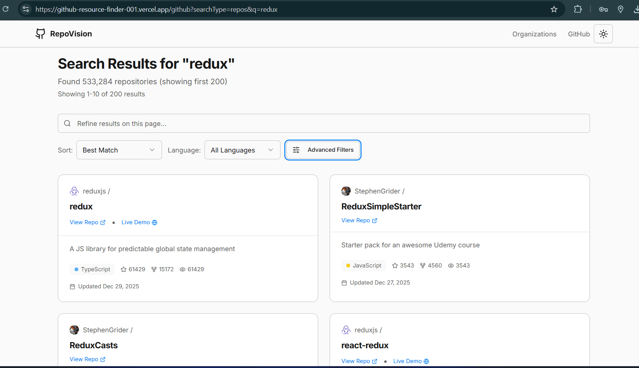Click calendar icon beside Updated Dec 29, 2025

click(73, 287)
